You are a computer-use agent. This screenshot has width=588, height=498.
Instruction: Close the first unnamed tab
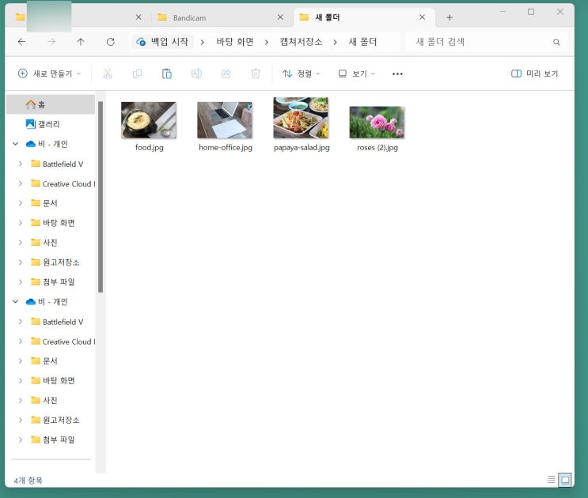138,17
